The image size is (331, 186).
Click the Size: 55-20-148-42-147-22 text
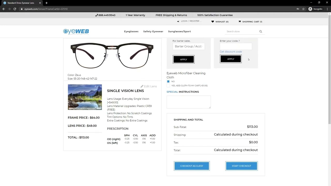click(82, 79)
